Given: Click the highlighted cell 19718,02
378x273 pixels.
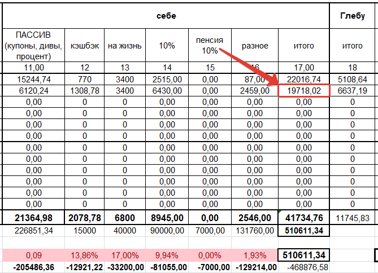Looking at the screenshot, I should tap(304, 91).
